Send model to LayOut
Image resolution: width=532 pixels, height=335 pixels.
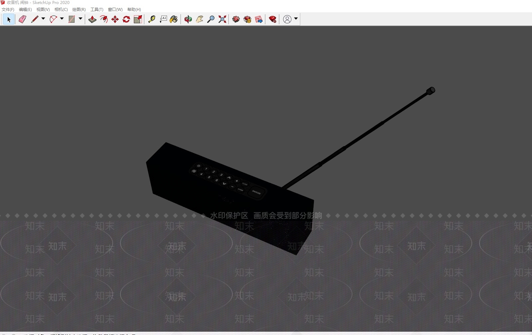pos(259,19)
